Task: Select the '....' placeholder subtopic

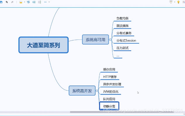Action: pos(118,56)
